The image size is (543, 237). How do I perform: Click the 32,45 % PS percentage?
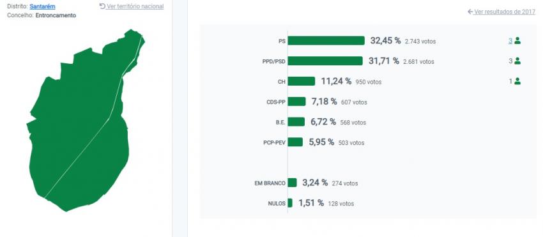coord(385,40)
